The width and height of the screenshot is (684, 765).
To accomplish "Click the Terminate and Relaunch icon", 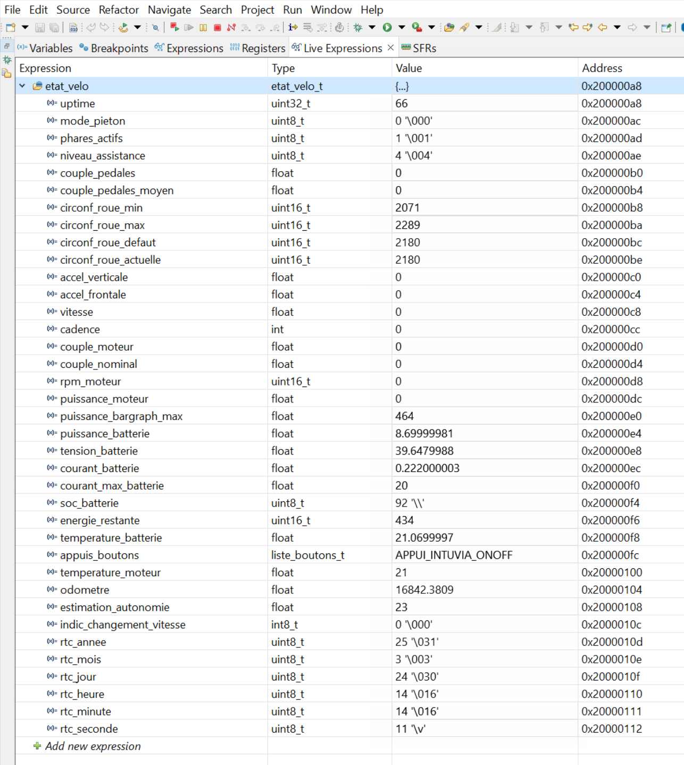I will pyautogui.click(x=174, y=27).
